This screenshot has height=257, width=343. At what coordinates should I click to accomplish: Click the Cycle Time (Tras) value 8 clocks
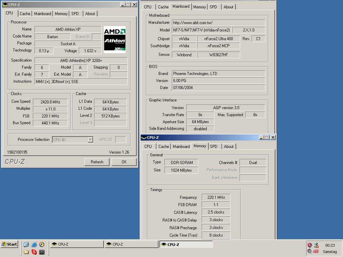pyautogui.click(x=216, y=235)
